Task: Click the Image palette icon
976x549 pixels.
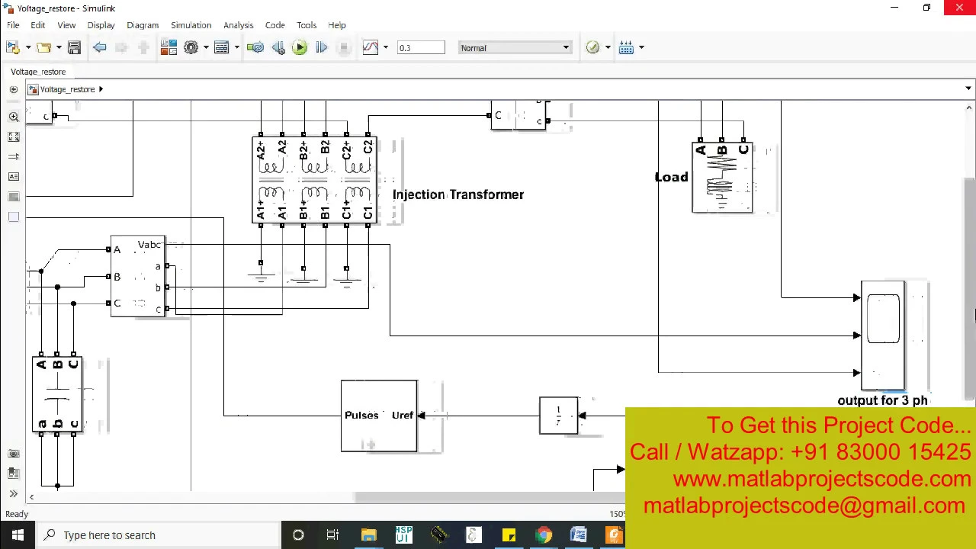Action: [13, 197]
